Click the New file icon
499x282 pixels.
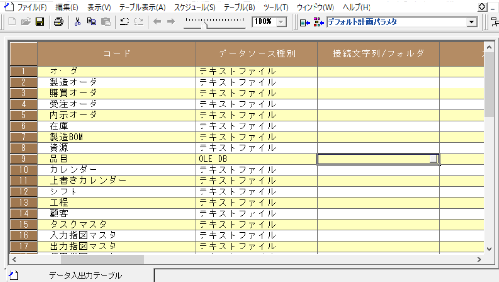coord(12,21)
